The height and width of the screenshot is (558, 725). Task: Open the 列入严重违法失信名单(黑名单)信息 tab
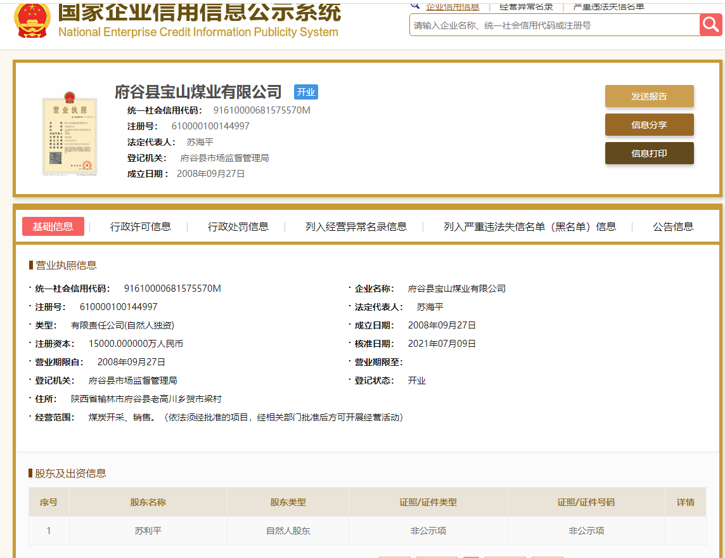click(530, 226)
